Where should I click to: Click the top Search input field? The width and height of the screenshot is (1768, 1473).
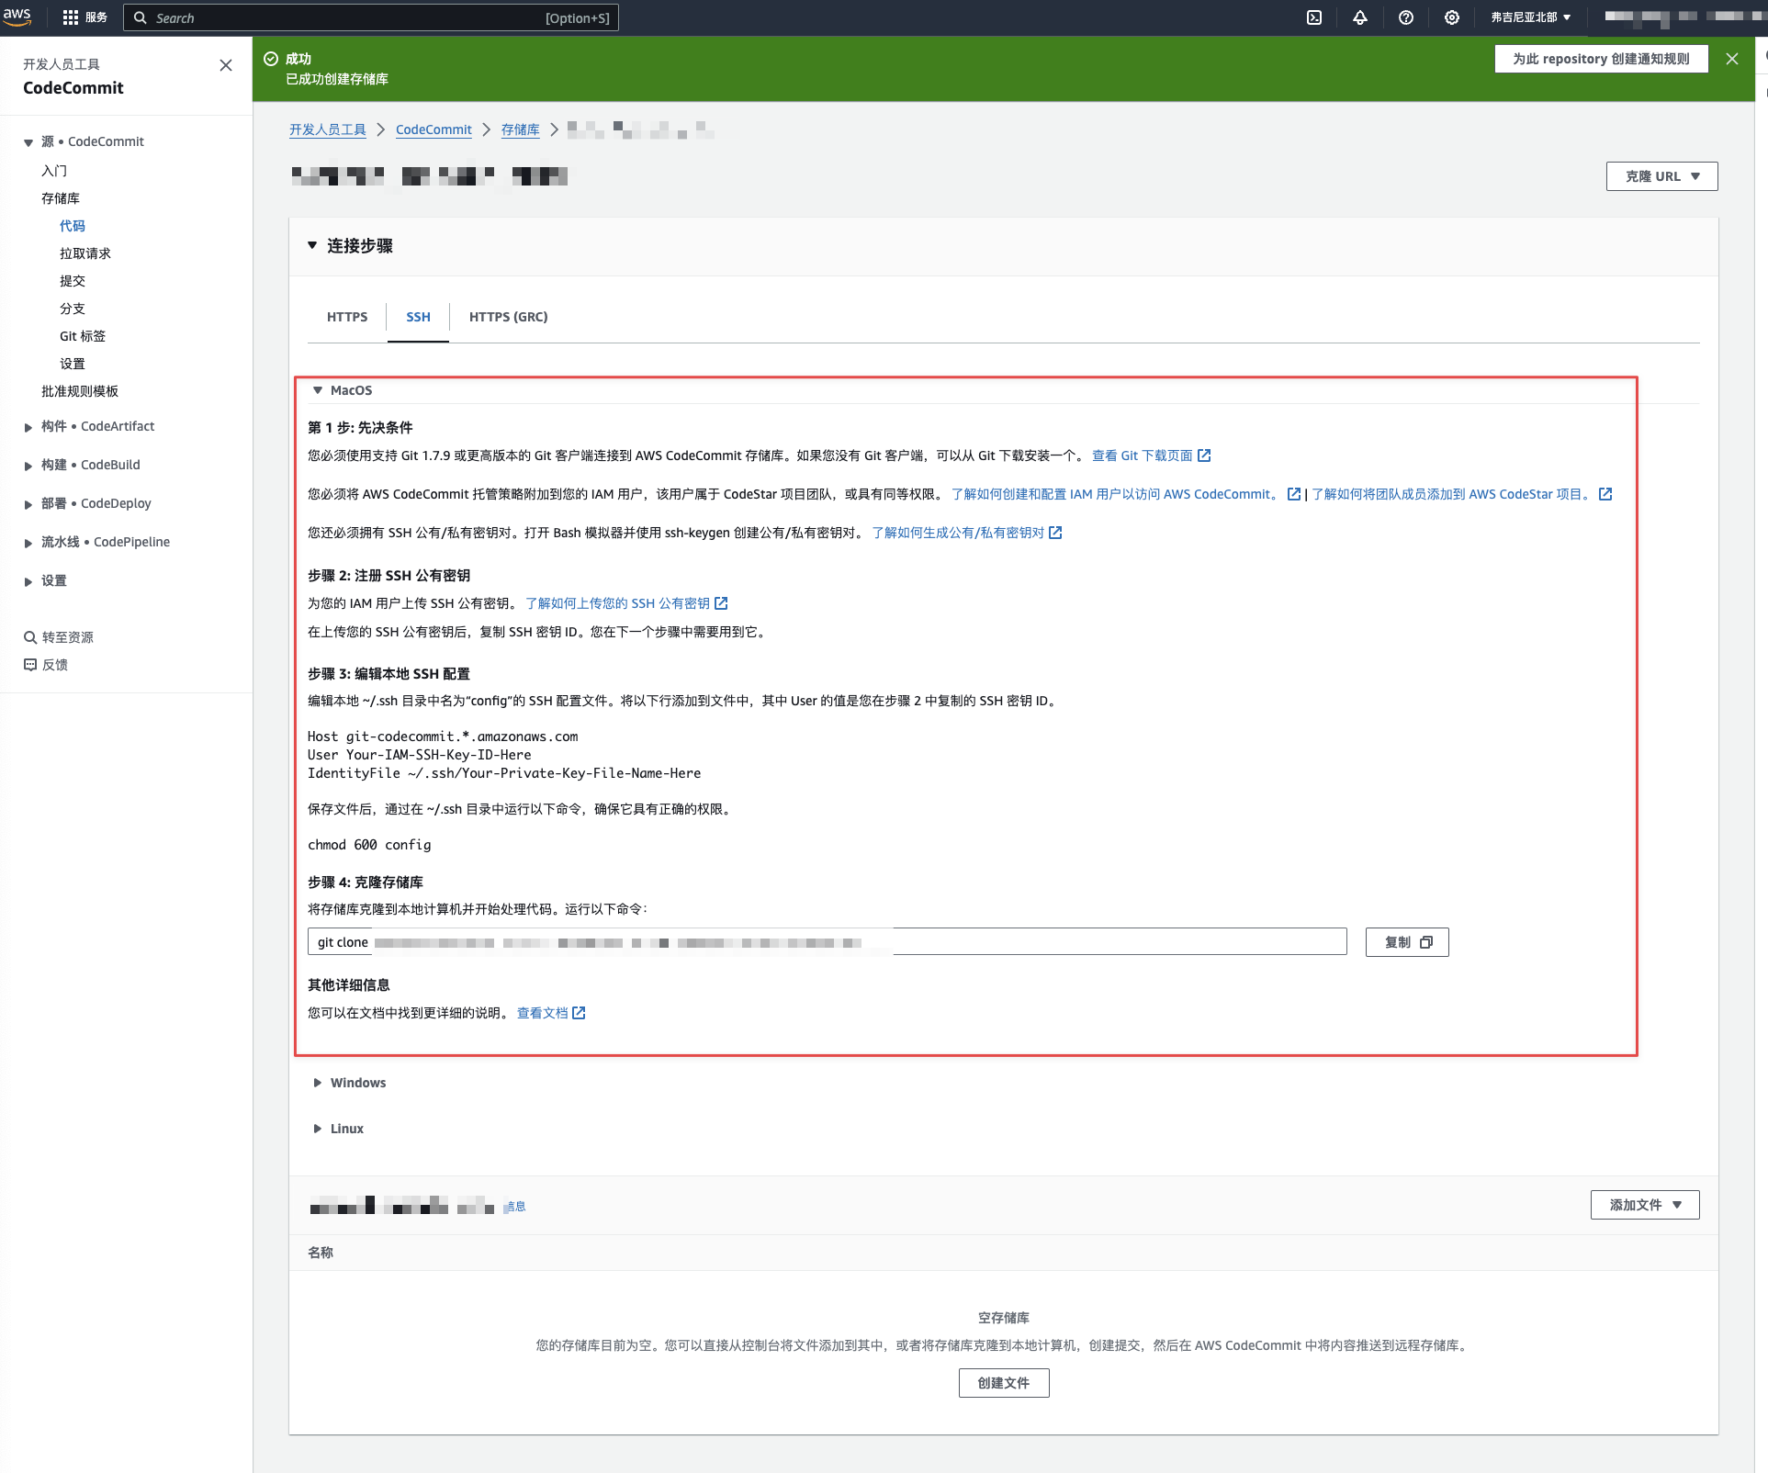[371, 17]
